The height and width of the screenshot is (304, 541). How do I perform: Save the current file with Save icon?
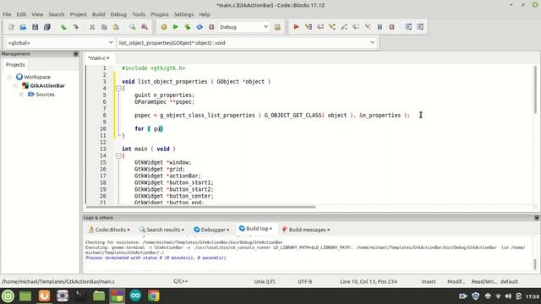point(35,27)
